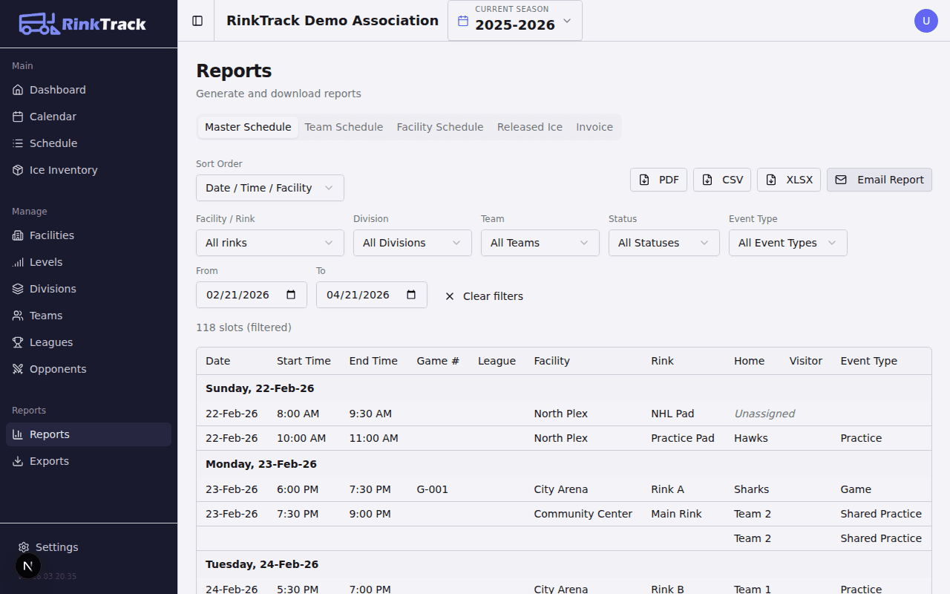Screen dimensions: 950x594
Task: Select Ice Inventory in the sidebar
Action: point(62,169)
